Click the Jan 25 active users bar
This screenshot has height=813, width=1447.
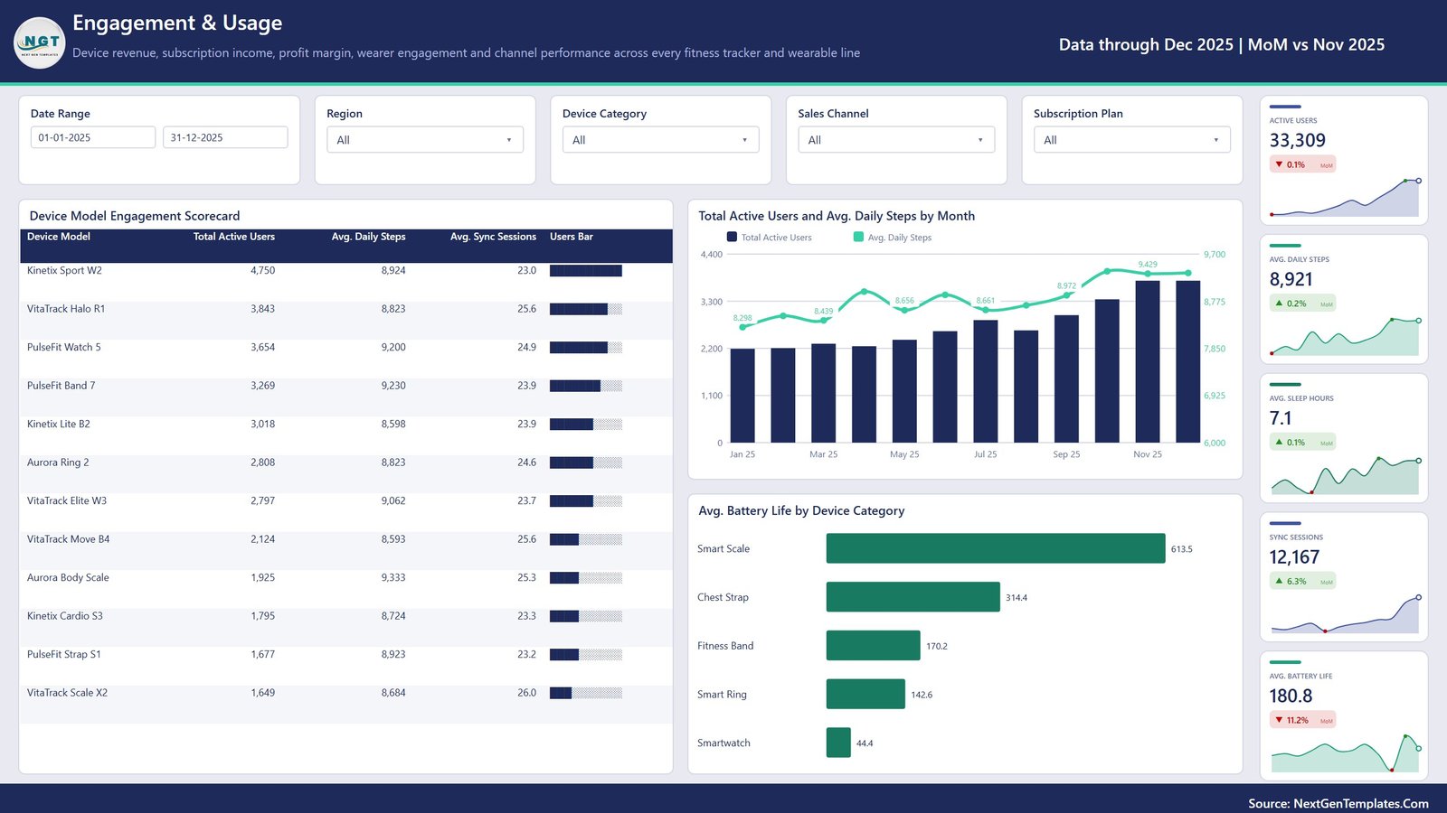pyautogui.click(x=742, y=396)
